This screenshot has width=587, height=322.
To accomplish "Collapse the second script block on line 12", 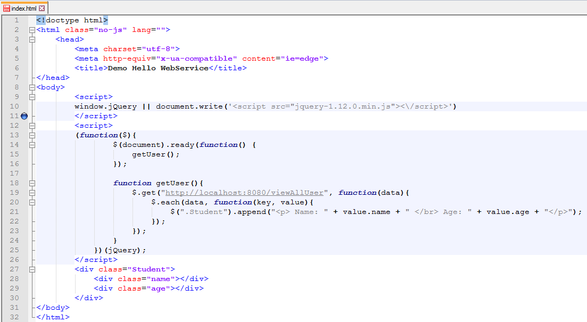I will (32, 125).
